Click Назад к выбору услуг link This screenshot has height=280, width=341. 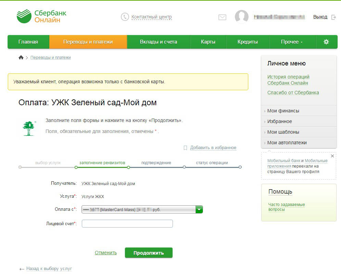tap(49, 269)
